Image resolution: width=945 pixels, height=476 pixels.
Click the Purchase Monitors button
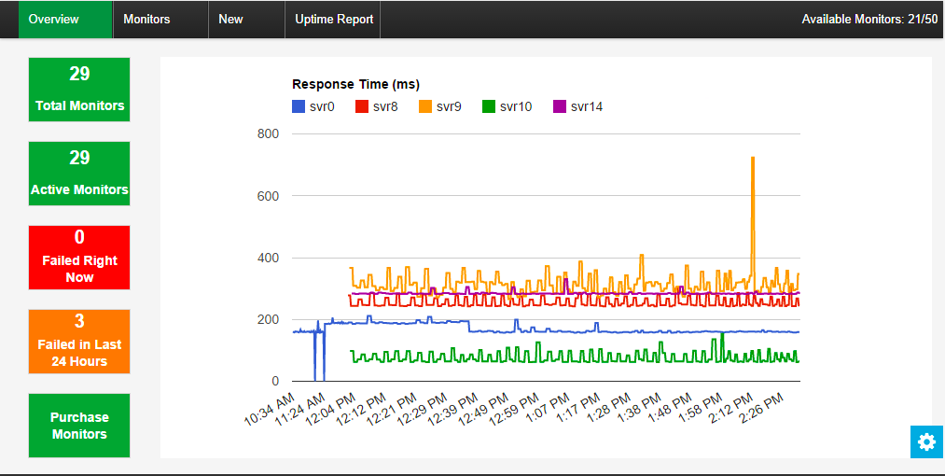tap(79, 426)
